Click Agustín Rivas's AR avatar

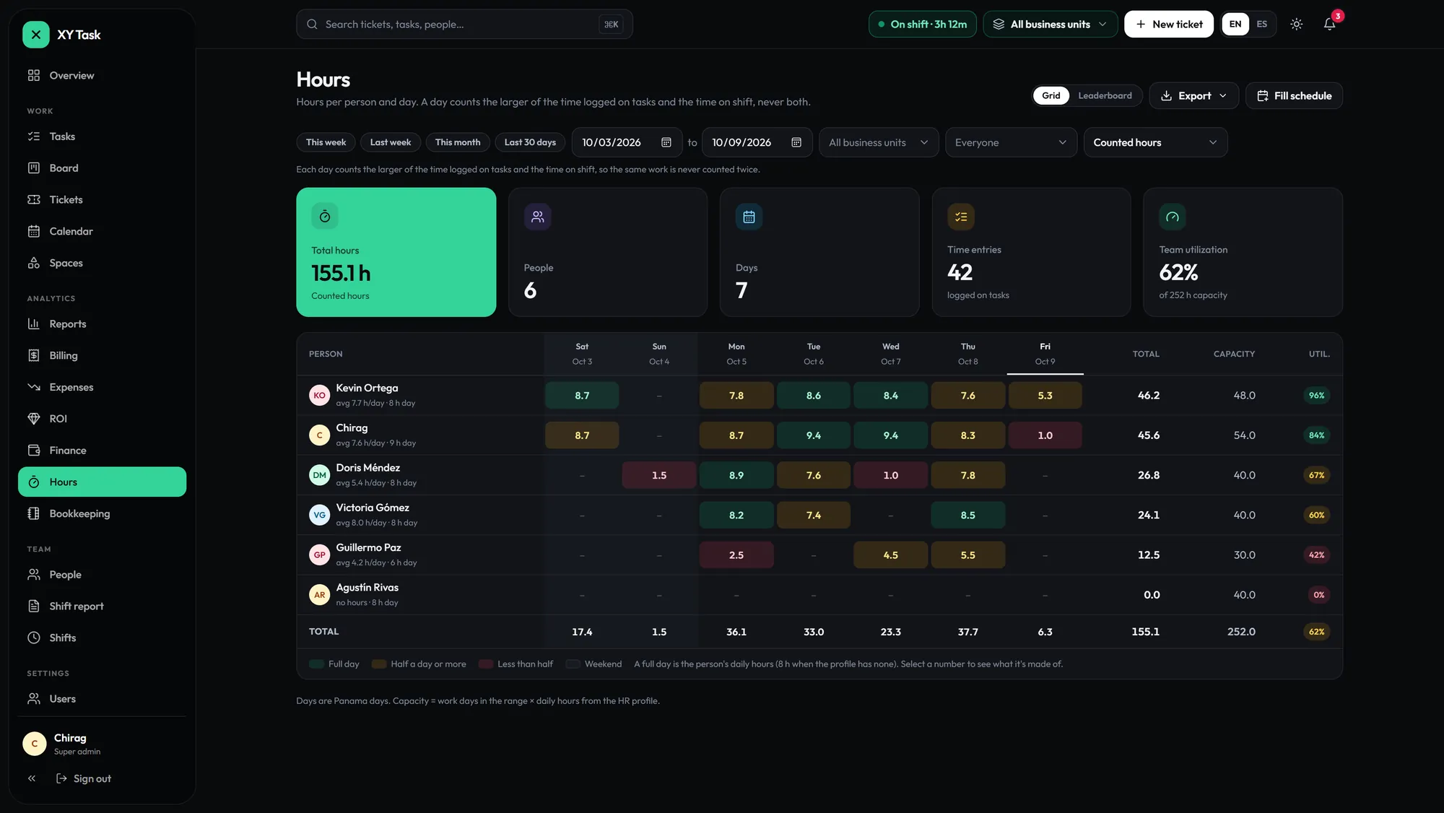pos(319,595)
